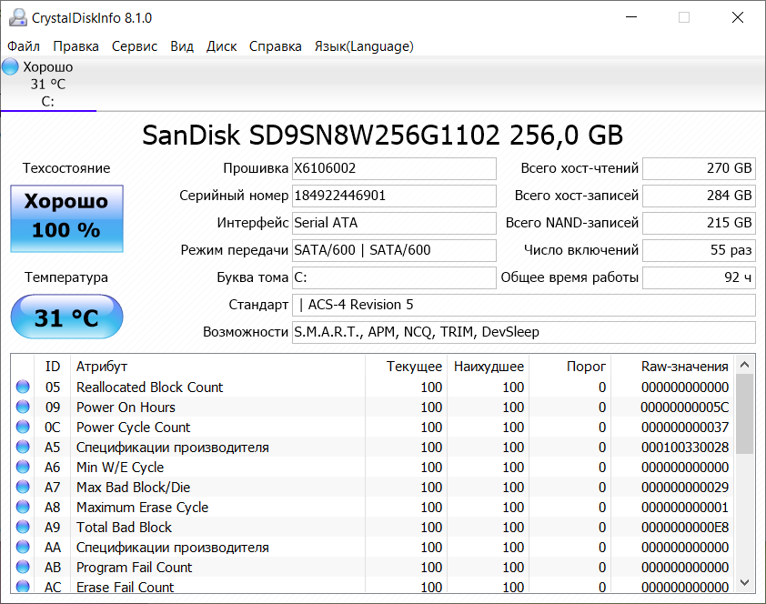Open the Диск menu
Viewport: 766px width, 604px height.
(x=221, y=46)
